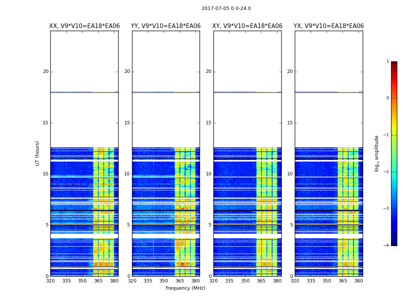Click the 2017-07-05 0.0-24.0 figure title
This screenshot has width=403, height=307.
[x=226, y=8]
